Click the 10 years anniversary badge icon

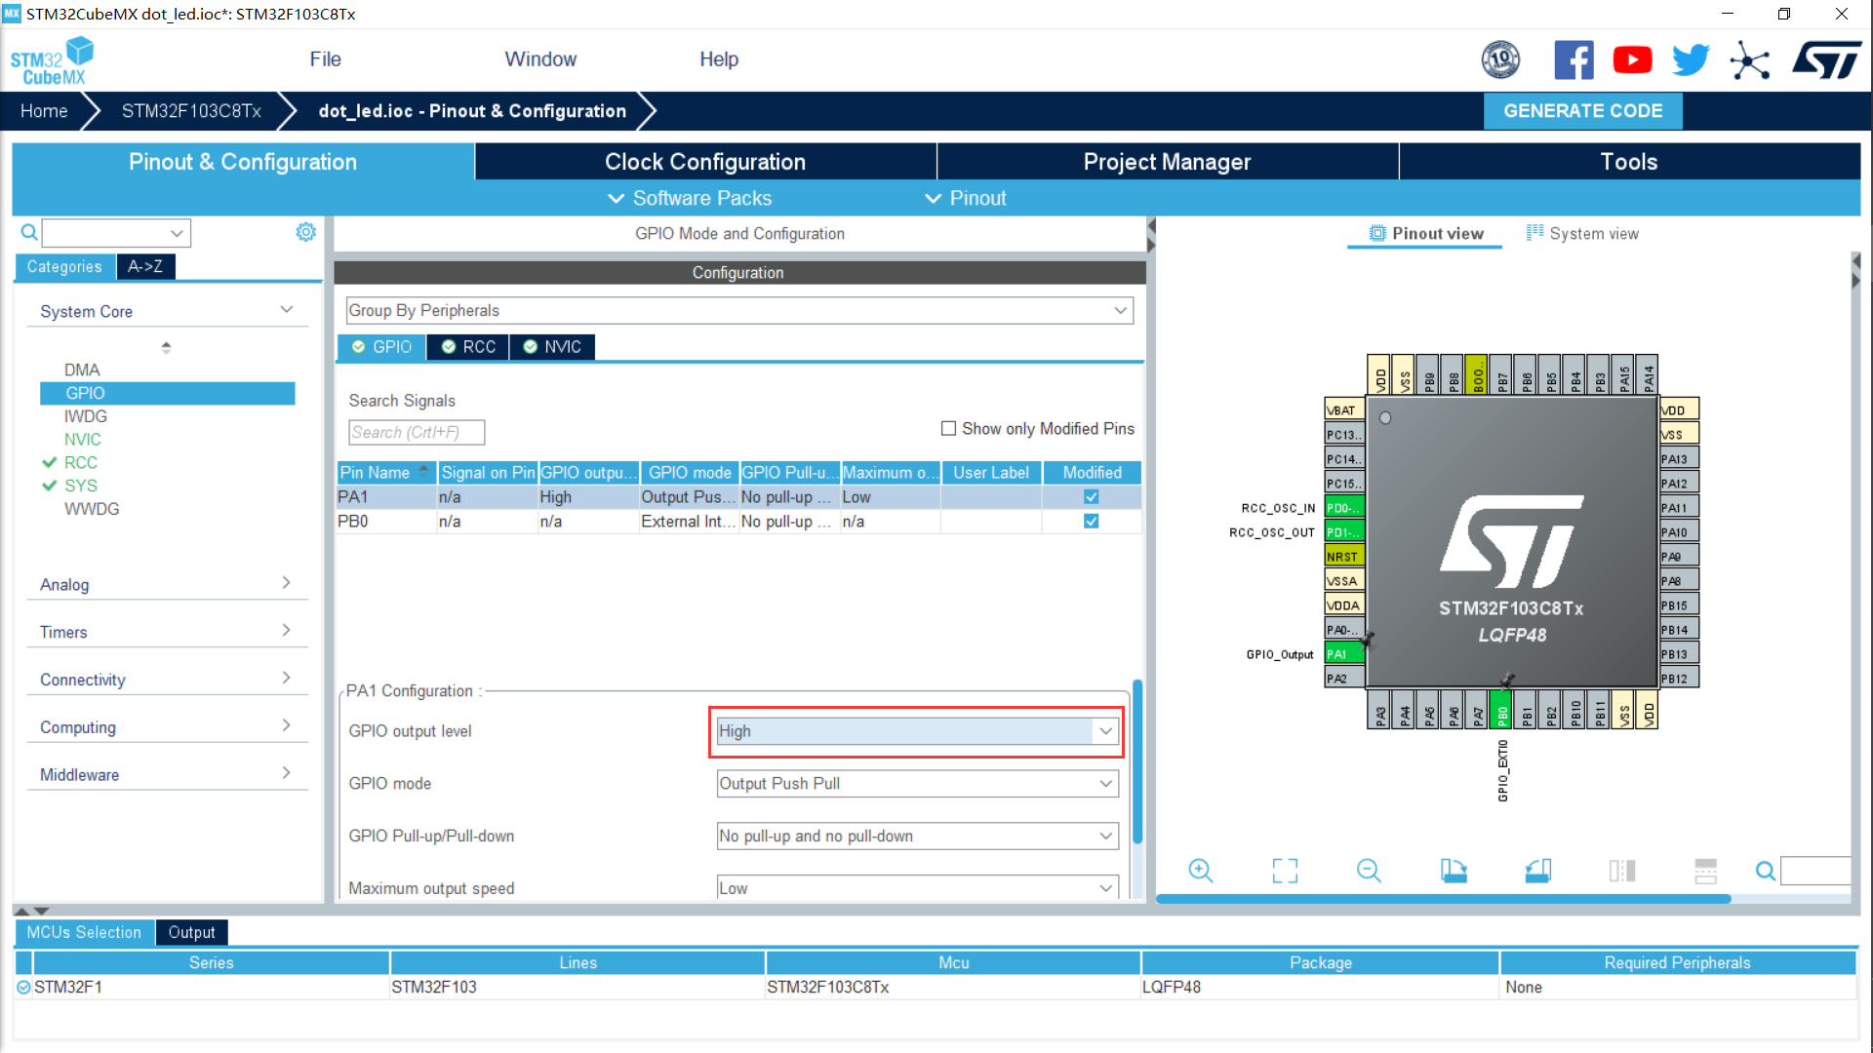(1500, 60)
